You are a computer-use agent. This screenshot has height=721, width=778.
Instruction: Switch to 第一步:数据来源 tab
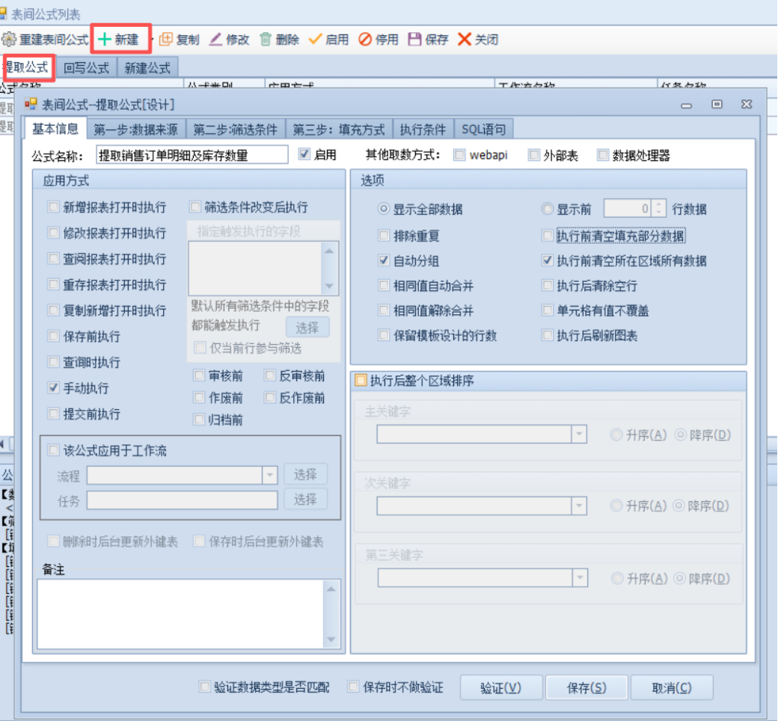(x=136, y=129)
